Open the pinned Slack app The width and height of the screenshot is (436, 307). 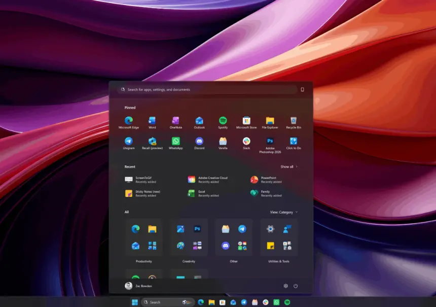(246, 143)
